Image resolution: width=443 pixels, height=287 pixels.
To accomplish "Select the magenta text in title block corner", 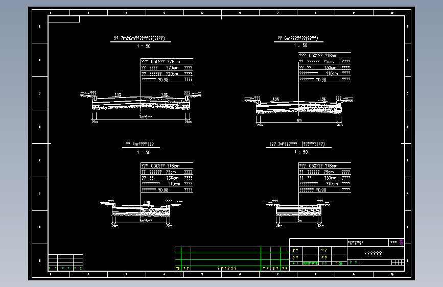I will 401,243.
